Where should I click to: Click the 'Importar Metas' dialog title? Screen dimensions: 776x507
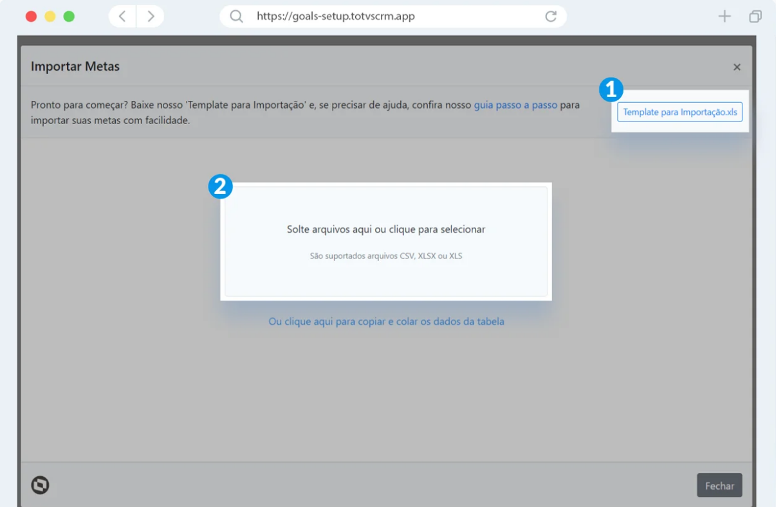[75, 66]
